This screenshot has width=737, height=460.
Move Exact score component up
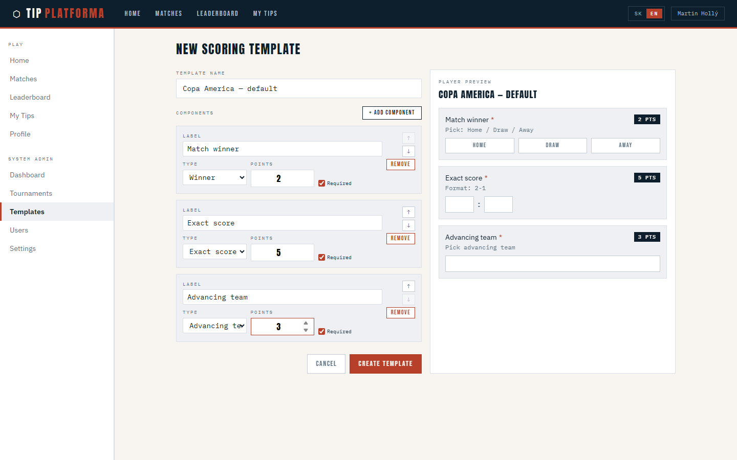pyautogui.click(x=408, y=212)
